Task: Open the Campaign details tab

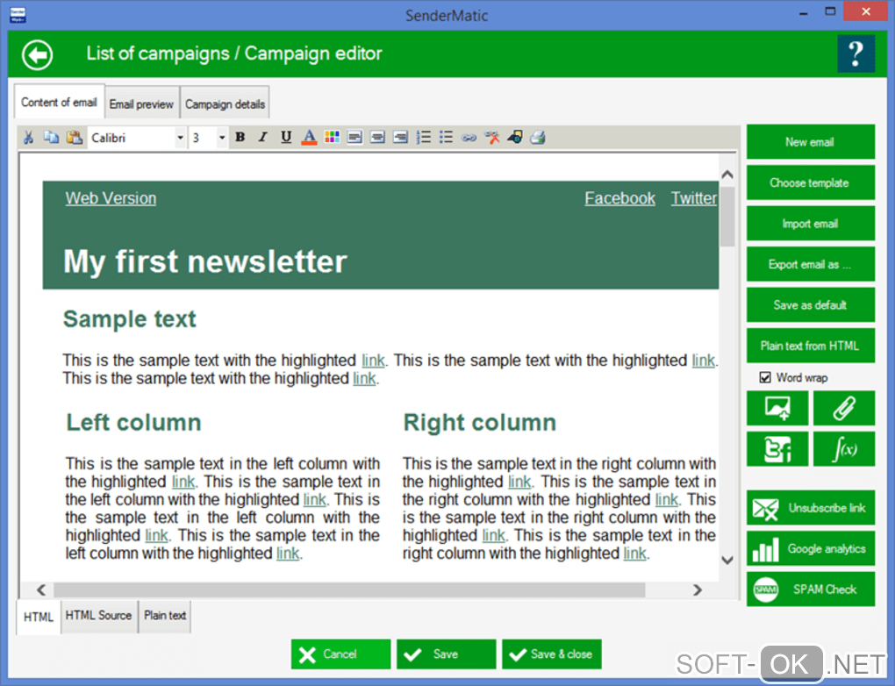Action: click(x=225, y=104)
